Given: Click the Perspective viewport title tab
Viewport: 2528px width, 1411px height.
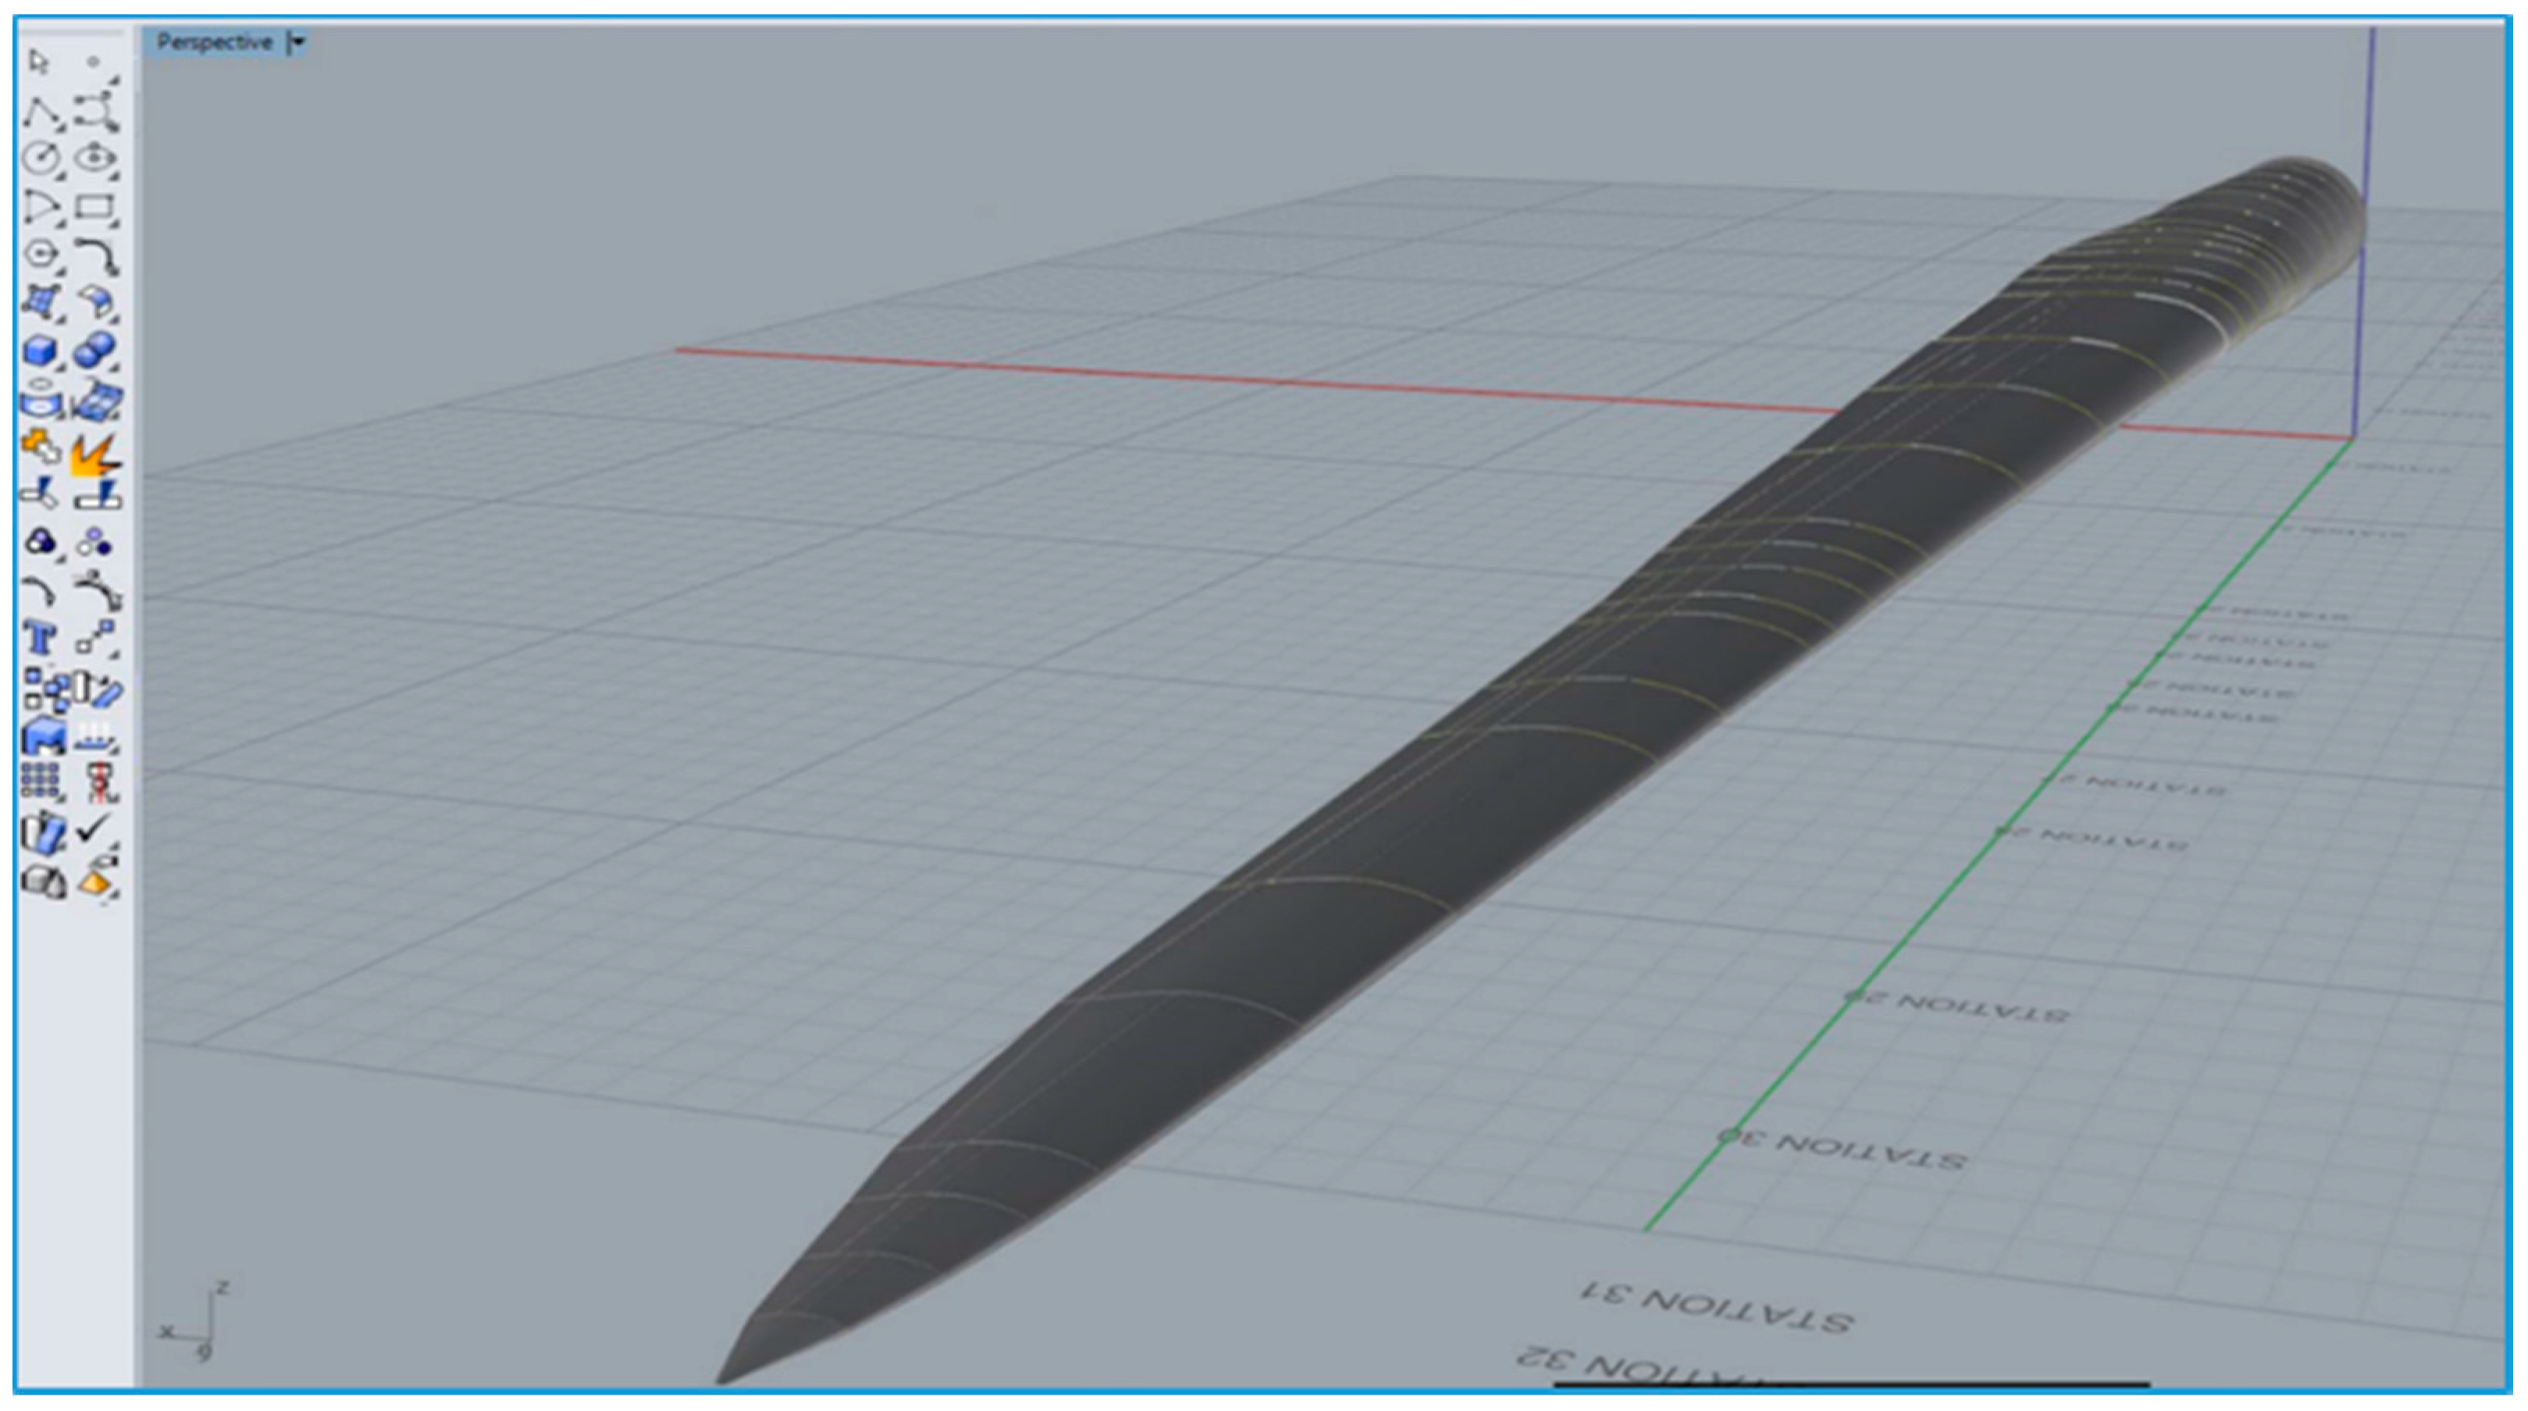Looking at the screenshot, I should click(x=214, y=42).
